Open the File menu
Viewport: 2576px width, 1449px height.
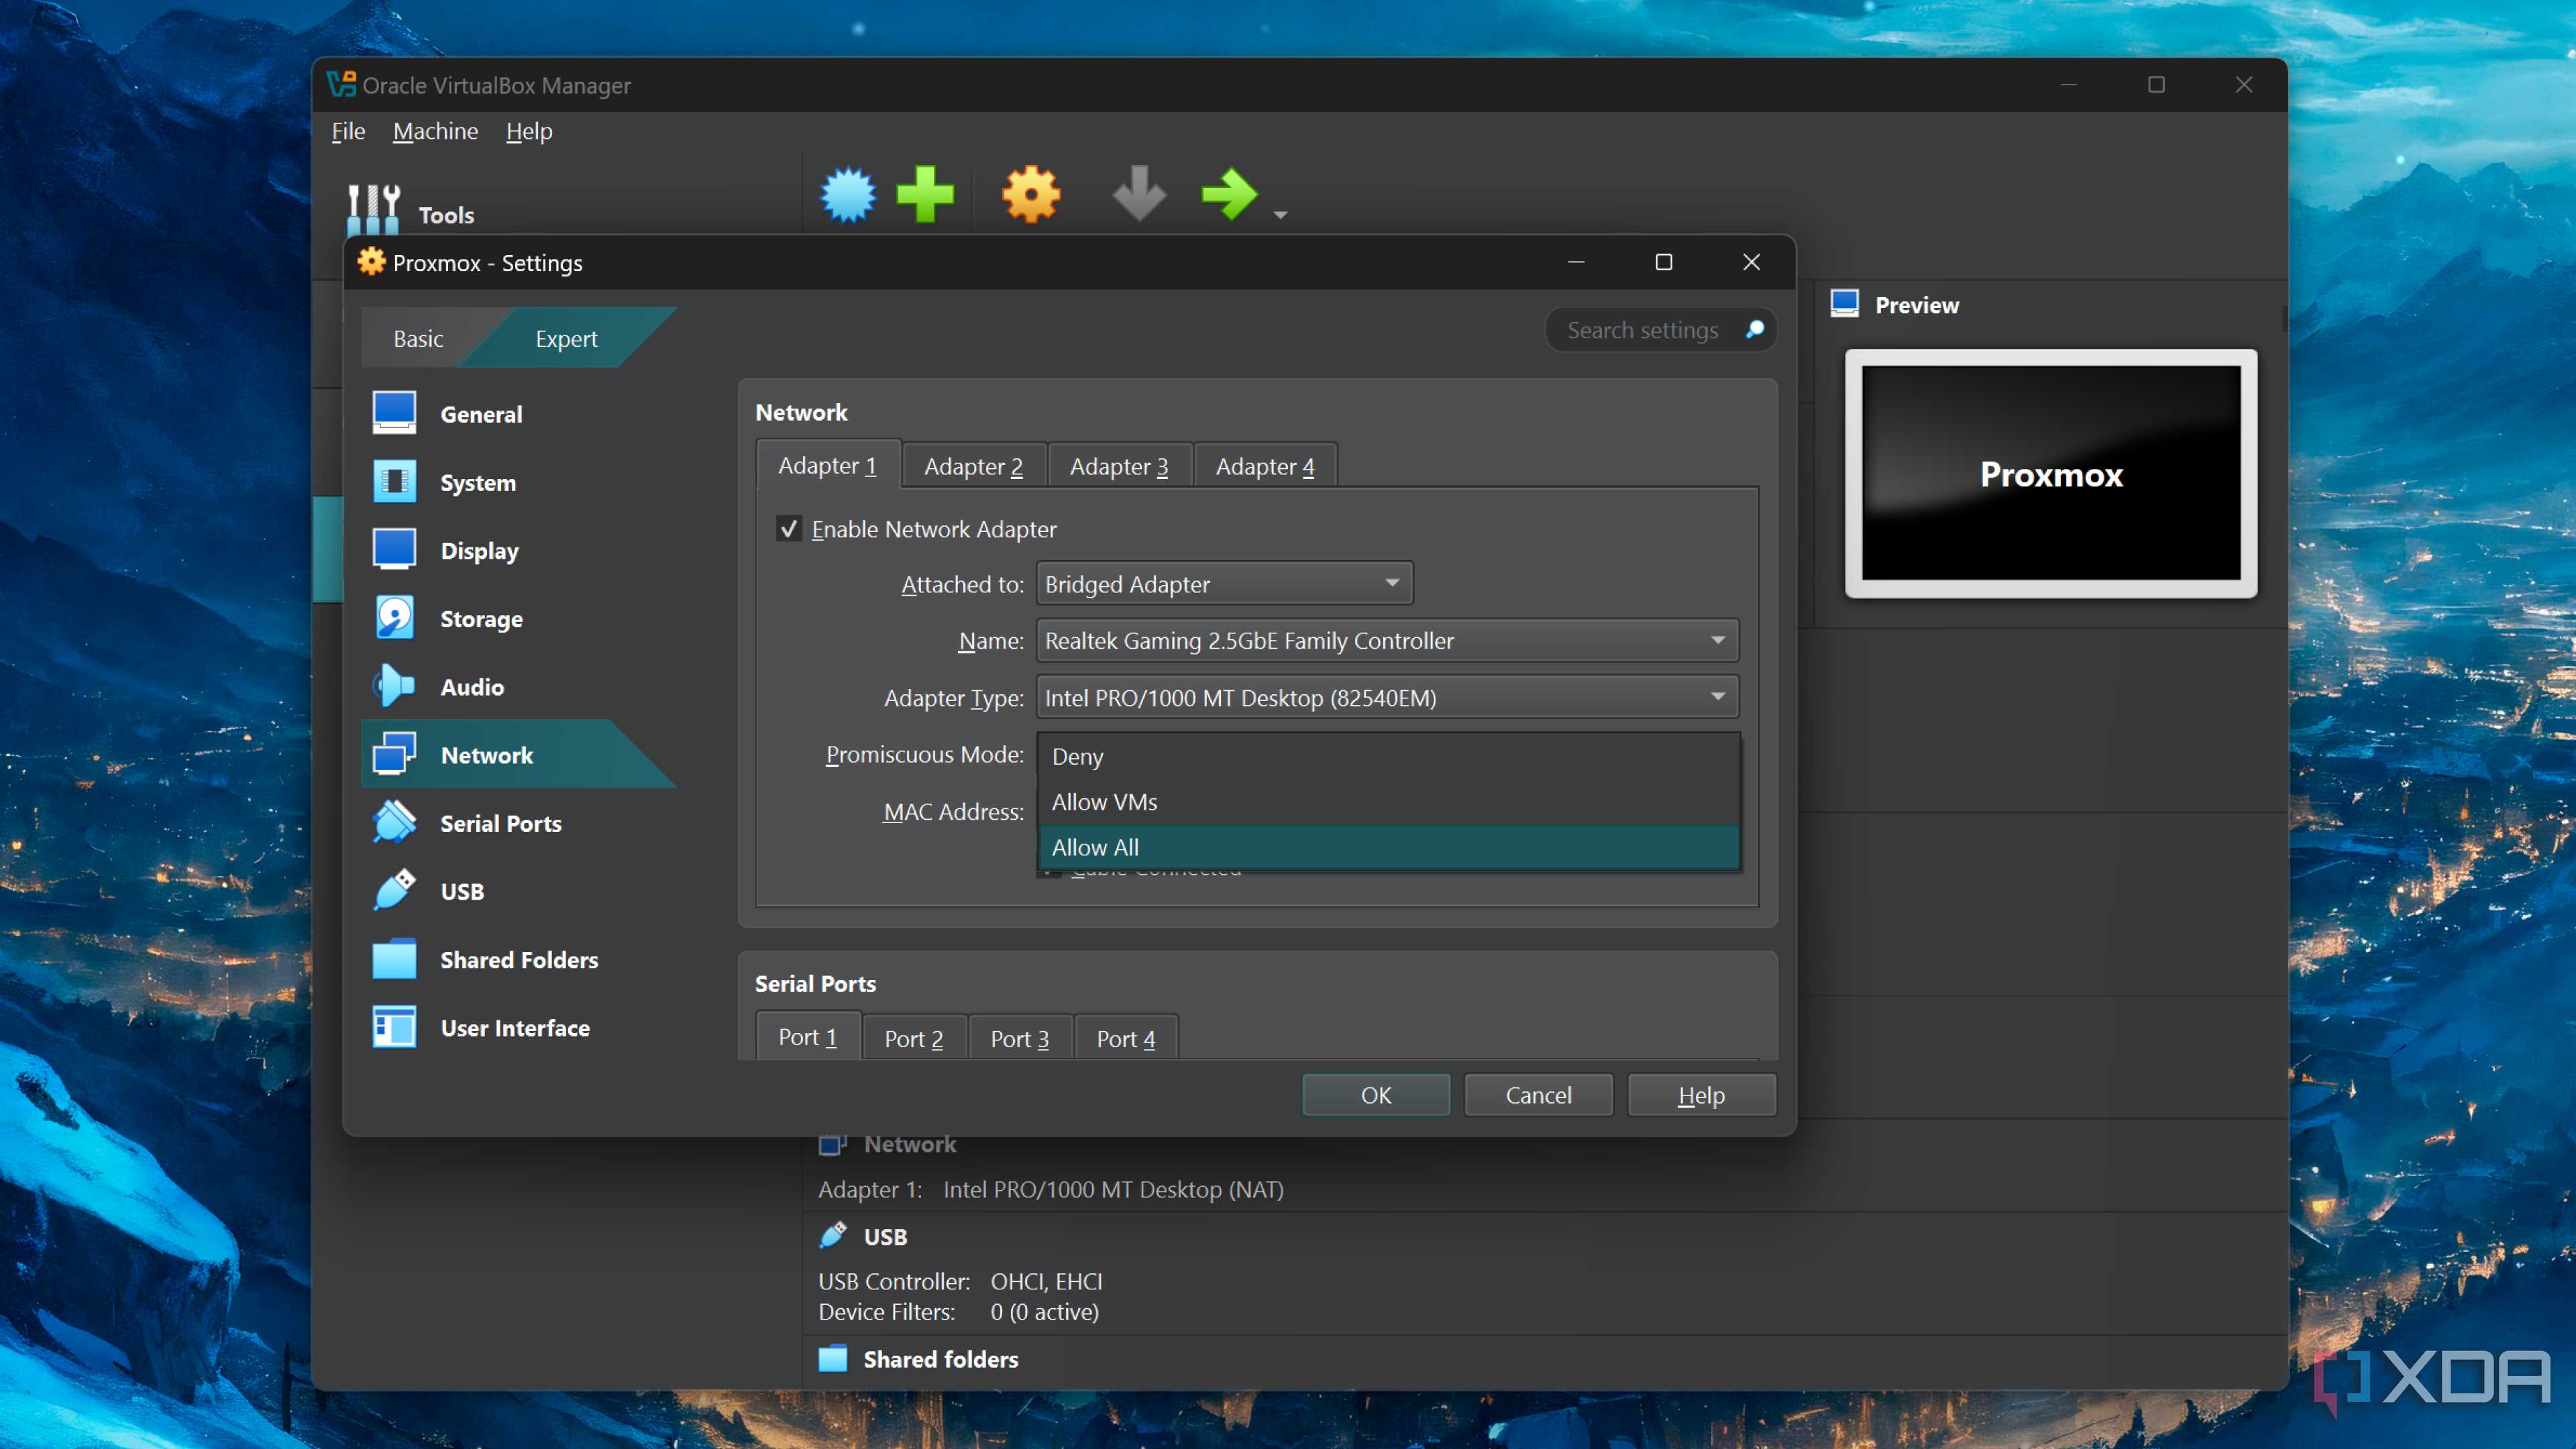[x=348, y=131]
